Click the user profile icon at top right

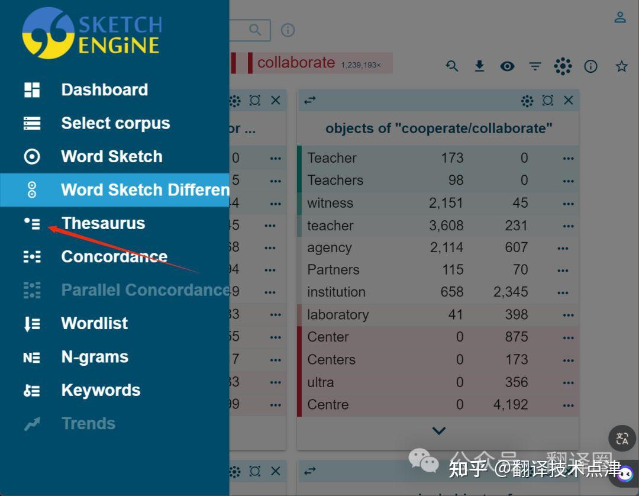pyautogui.click(x=619, y=17)
